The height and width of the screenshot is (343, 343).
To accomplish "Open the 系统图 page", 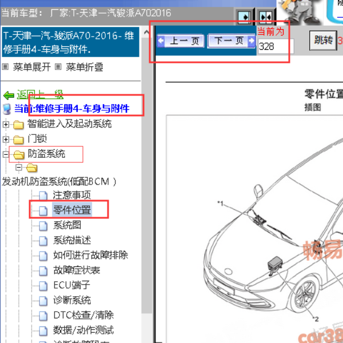I will click(67, 225).
